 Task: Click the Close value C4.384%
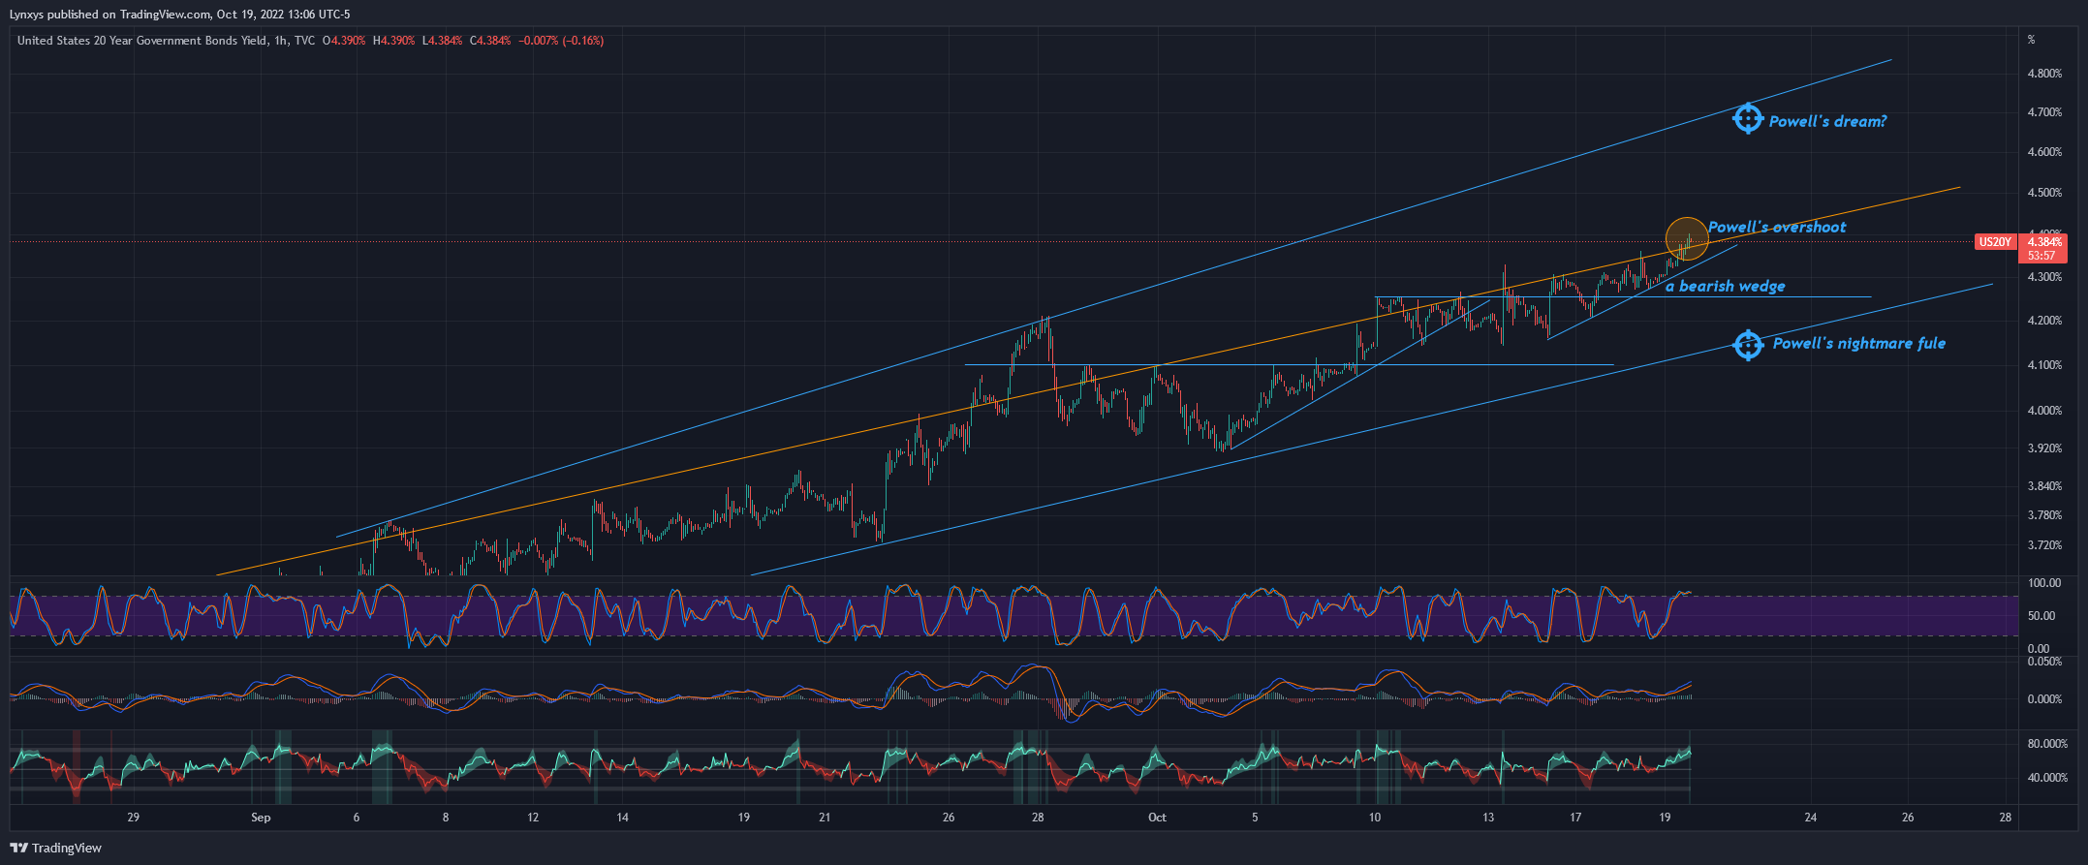(x=490, y=41)
